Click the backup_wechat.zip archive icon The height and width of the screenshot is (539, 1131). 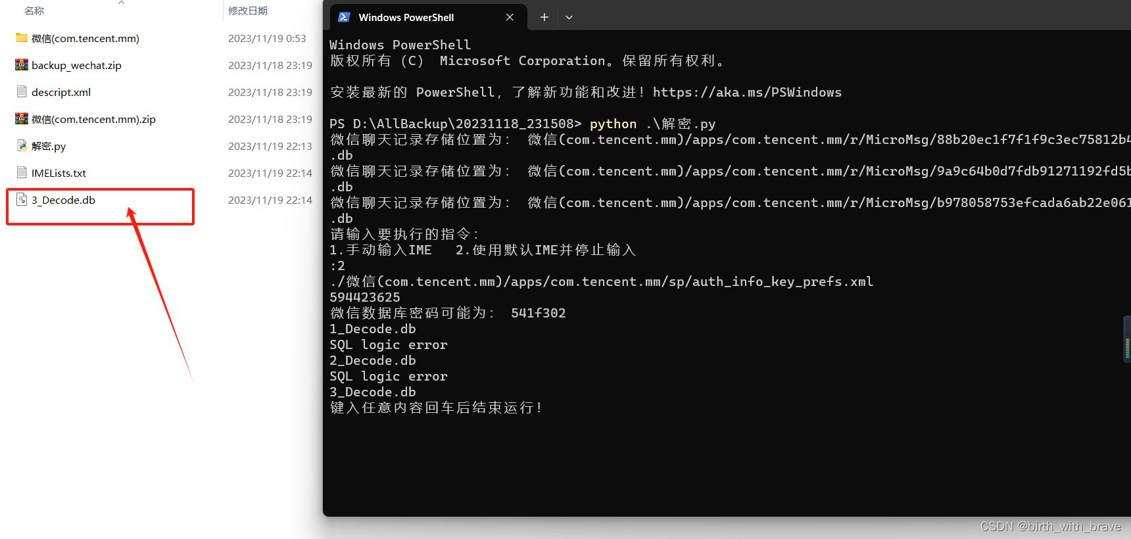click(x=22, y=65)
